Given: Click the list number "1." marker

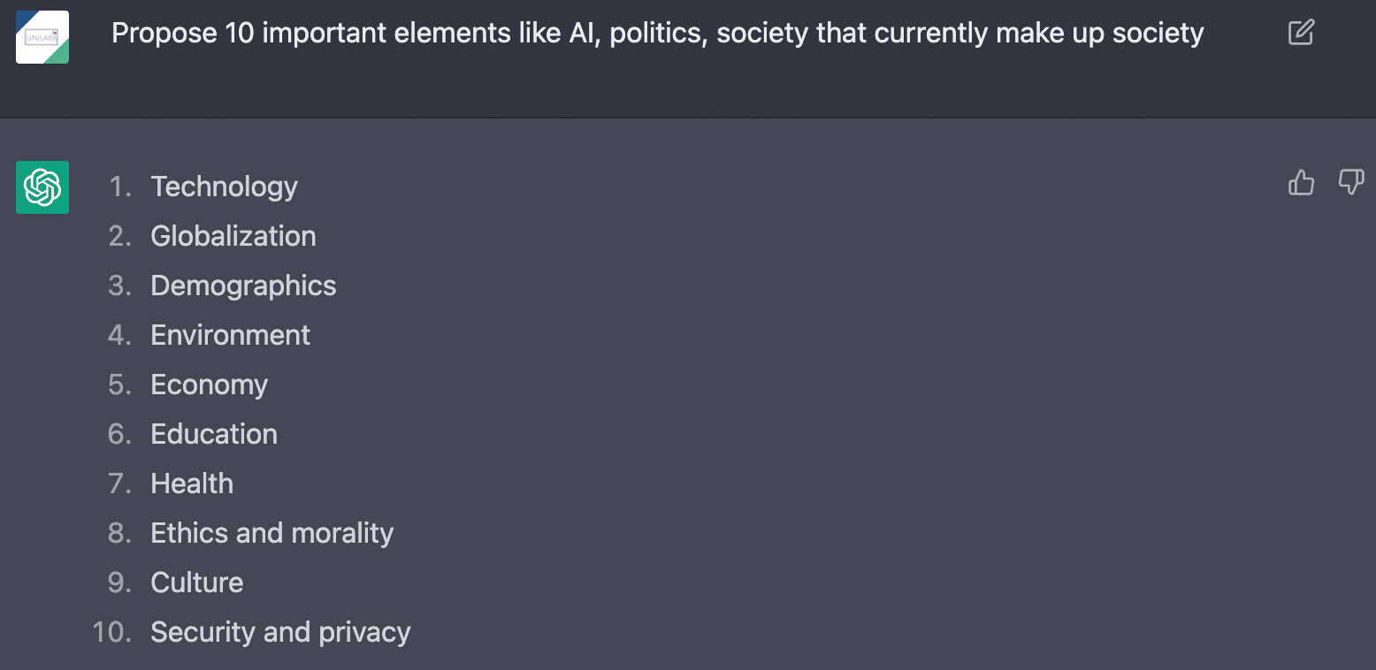Looking at the screenshot, I should click(119, 187).
